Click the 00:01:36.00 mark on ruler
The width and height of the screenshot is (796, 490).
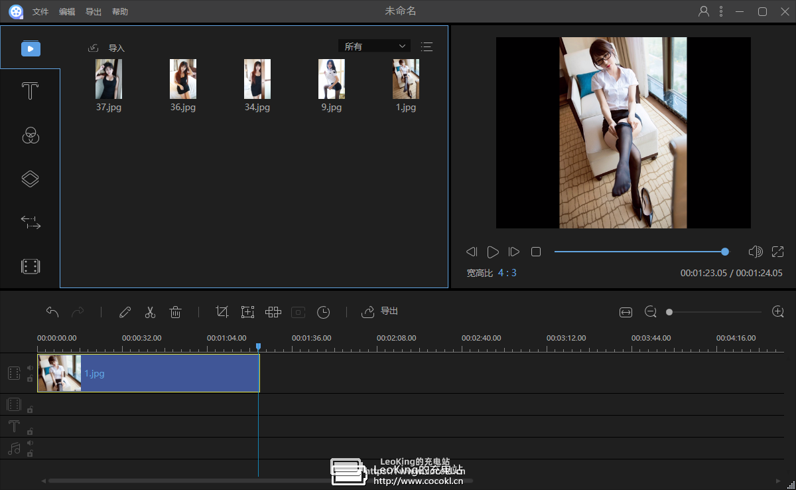311,338
